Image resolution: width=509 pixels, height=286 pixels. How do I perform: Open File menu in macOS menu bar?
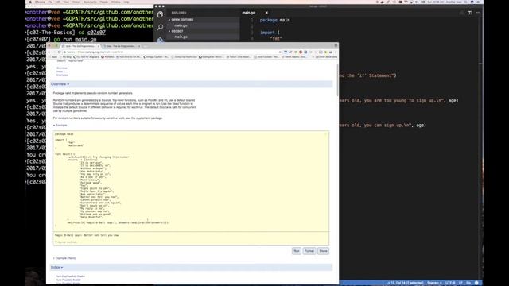point(50,2)
